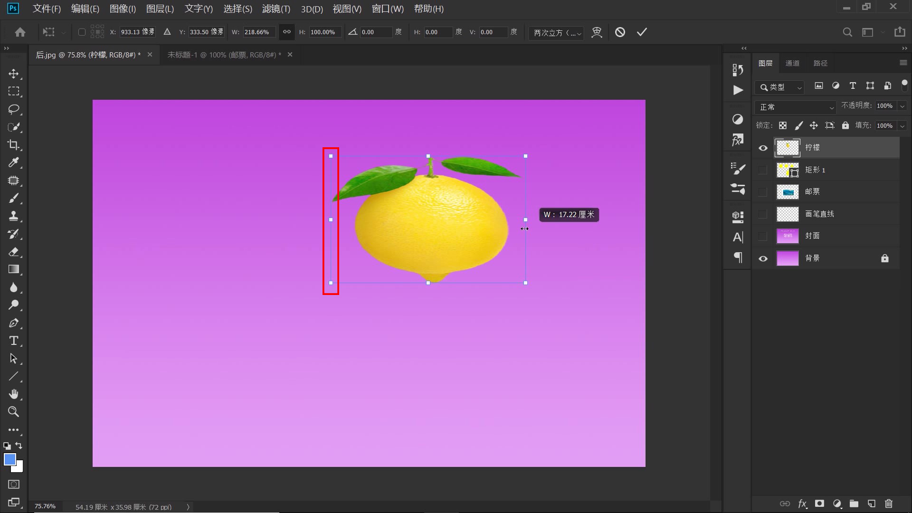Select the Horizontal Type tool
This screenshot has width=912, height=513.
click(13, 341)
